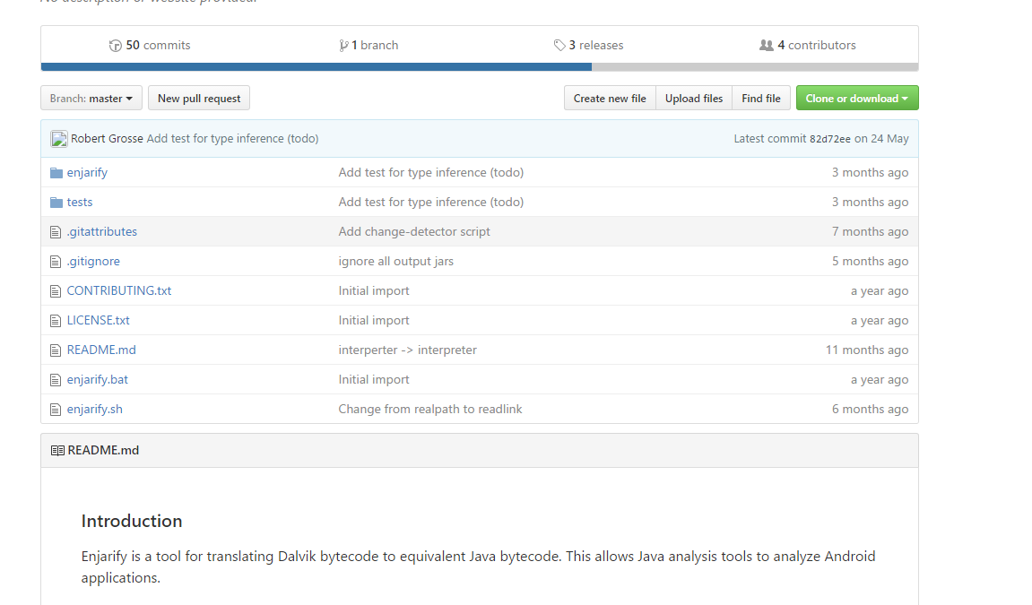Open README.md in the file list
1032x605 pixels.
point(101,350)
